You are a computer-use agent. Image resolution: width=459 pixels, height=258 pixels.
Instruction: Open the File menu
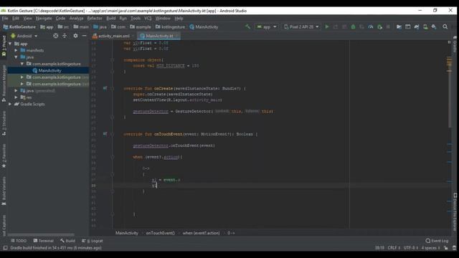(5, 18)
